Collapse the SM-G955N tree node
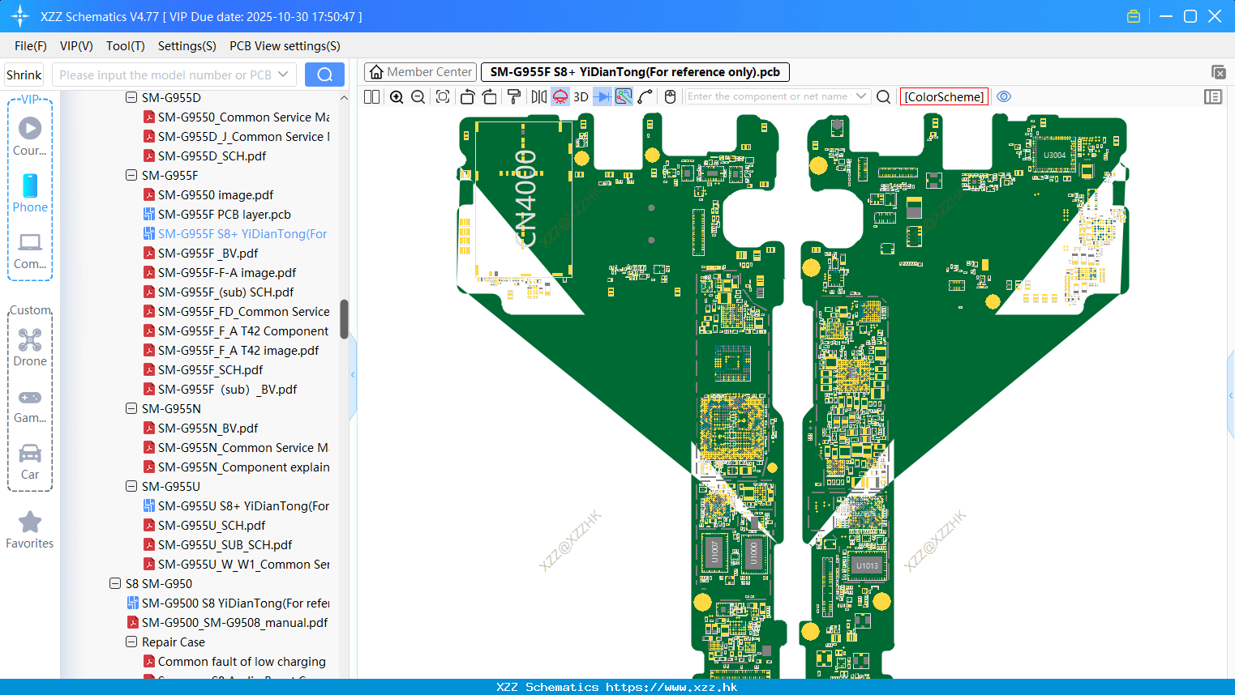 pyautogui.click(x=131, y=408)
